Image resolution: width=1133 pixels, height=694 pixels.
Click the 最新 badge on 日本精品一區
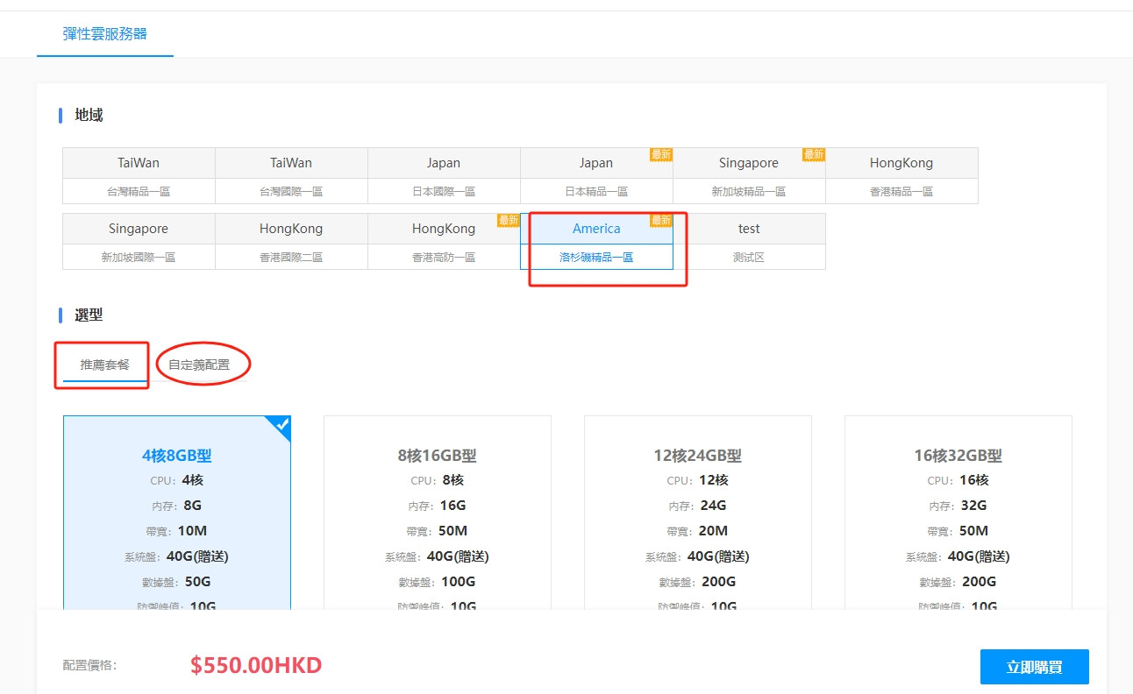(661, 154)
